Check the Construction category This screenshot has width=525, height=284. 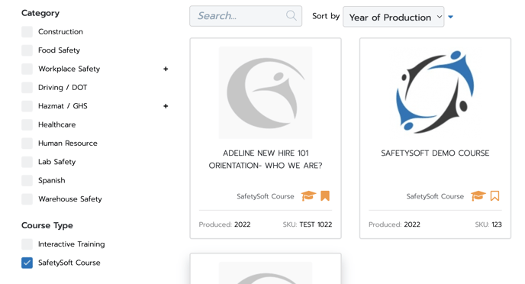point(27,32)
